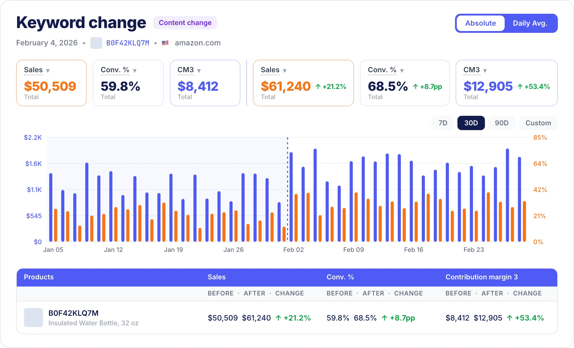Switch to Absolute view
574x348 pixels.
[x=480, y=23]
